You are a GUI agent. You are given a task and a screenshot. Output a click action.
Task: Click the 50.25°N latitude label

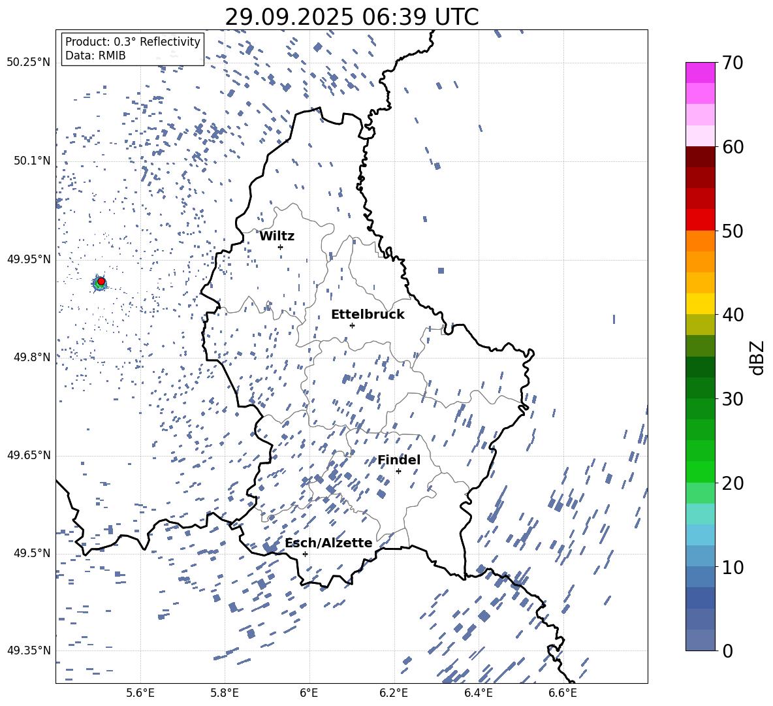(29, 63)
